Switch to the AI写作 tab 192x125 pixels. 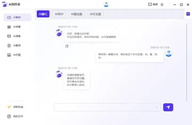click(x=59, y=14)
